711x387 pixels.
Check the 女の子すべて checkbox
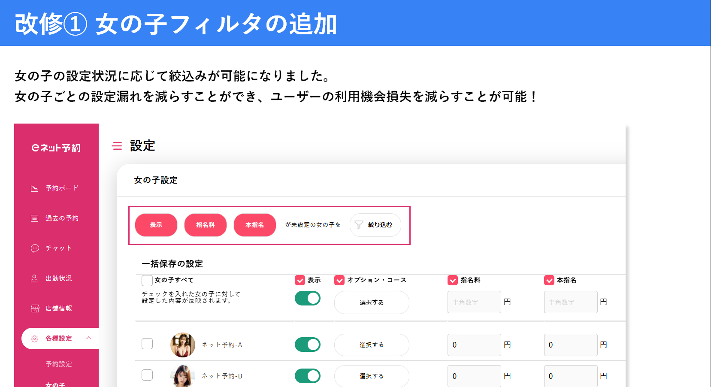[147, 280]
